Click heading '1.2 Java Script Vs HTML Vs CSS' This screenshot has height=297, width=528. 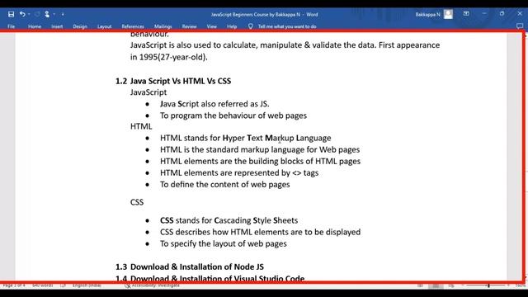tap(173, 81)
